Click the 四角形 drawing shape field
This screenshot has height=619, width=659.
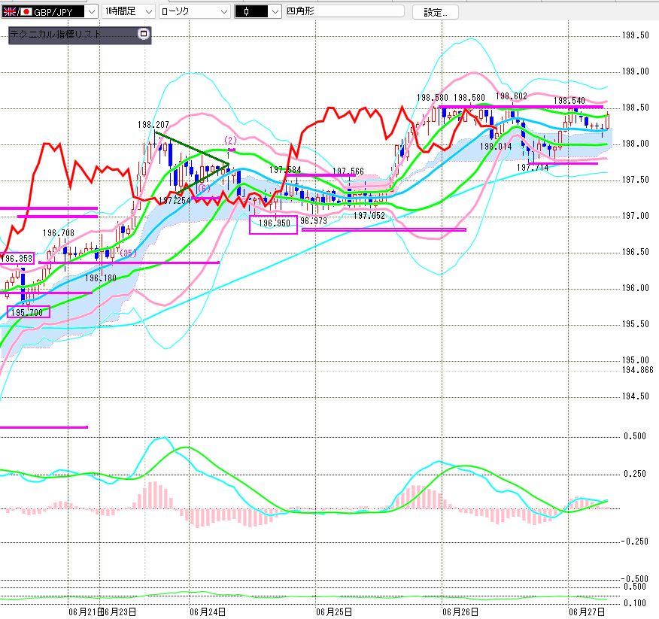(x=345, y=11)
